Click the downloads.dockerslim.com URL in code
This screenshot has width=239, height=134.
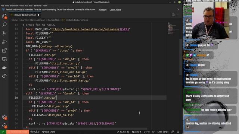click(x=90, y=29)
